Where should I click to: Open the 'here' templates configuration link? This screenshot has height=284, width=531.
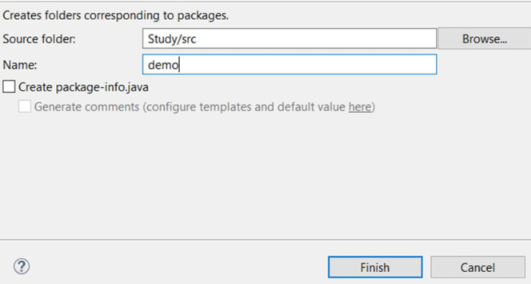360,107
